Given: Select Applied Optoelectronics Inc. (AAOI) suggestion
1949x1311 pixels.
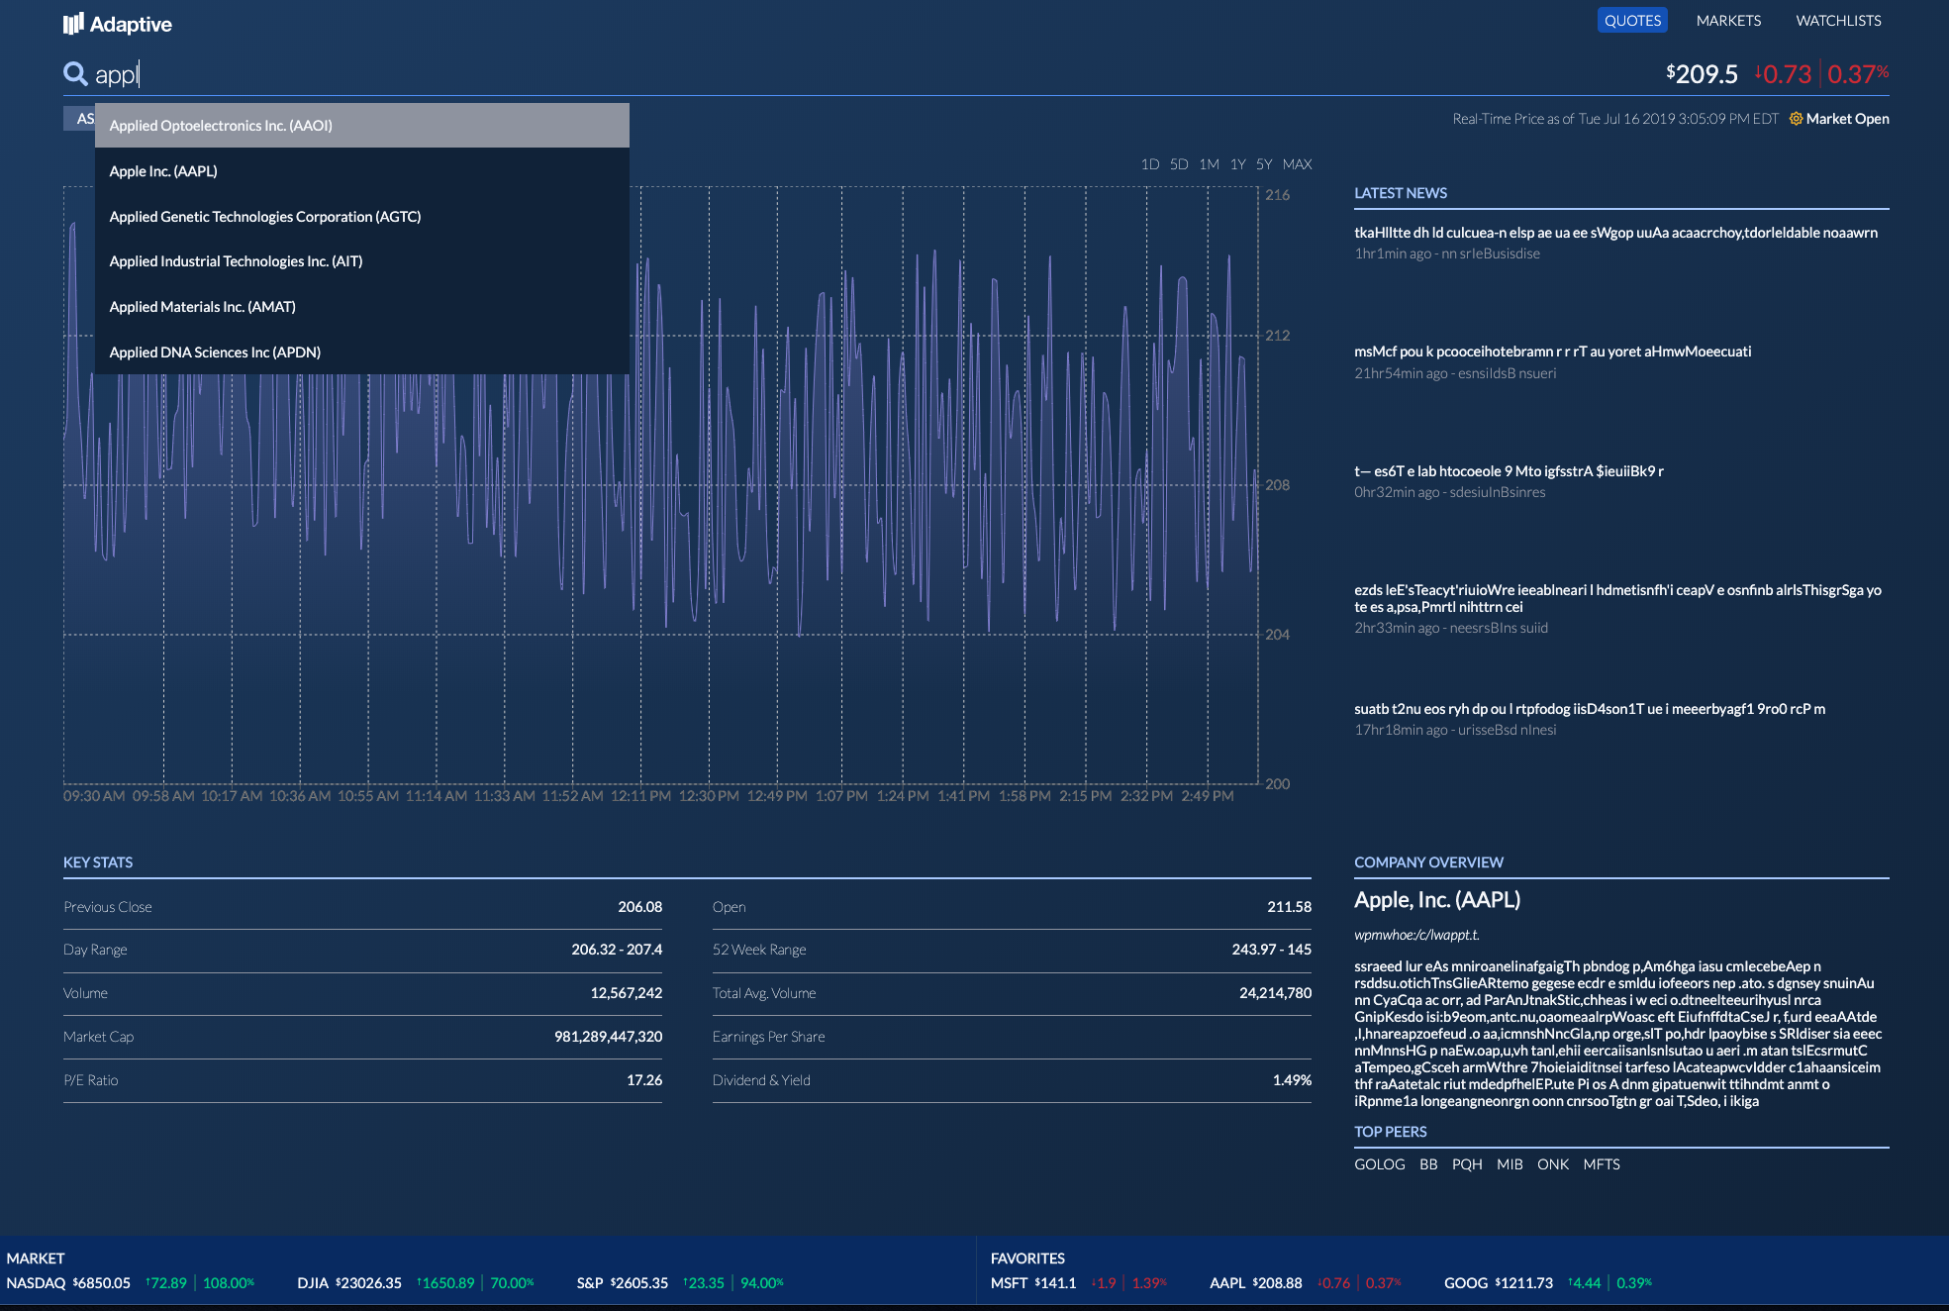Looking at the screenshot, I should pyautogui.click(x=362, y=126).
